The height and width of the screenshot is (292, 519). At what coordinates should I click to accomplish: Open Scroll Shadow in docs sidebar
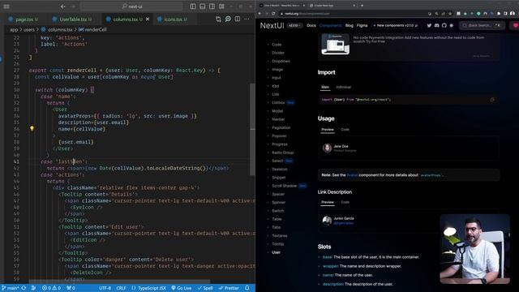(284, 186)
